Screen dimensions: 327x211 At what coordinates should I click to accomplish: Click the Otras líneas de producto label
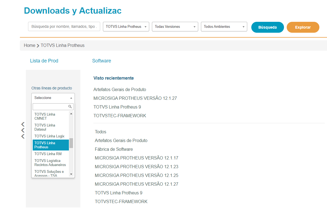click(x=52, y=88)
